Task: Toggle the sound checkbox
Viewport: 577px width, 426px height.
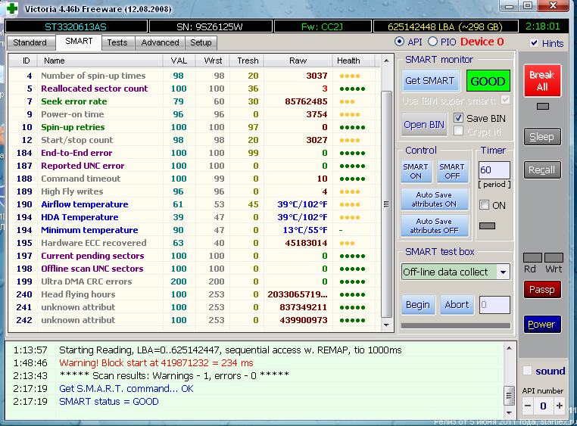Action: tap(528, 371)
